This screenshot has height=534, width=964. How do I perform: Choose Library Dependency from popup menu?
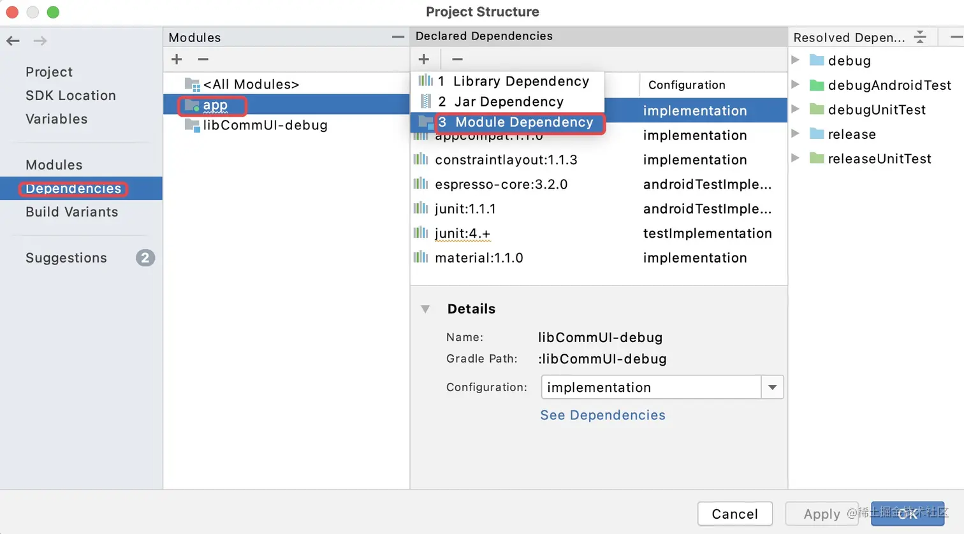(520, 82)
